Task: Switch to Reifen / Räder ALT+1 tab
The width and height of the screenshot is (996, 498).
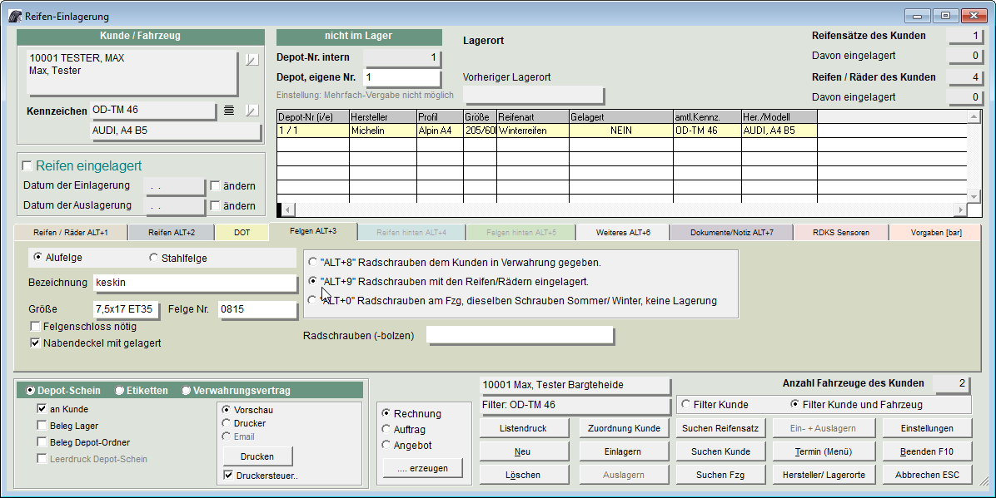Action: click(x=71, y=233)
